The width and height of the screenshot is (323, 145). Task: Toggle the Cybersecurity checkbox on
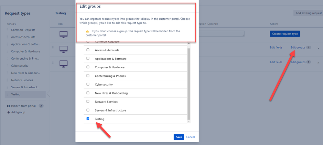(x=88, y=84)
